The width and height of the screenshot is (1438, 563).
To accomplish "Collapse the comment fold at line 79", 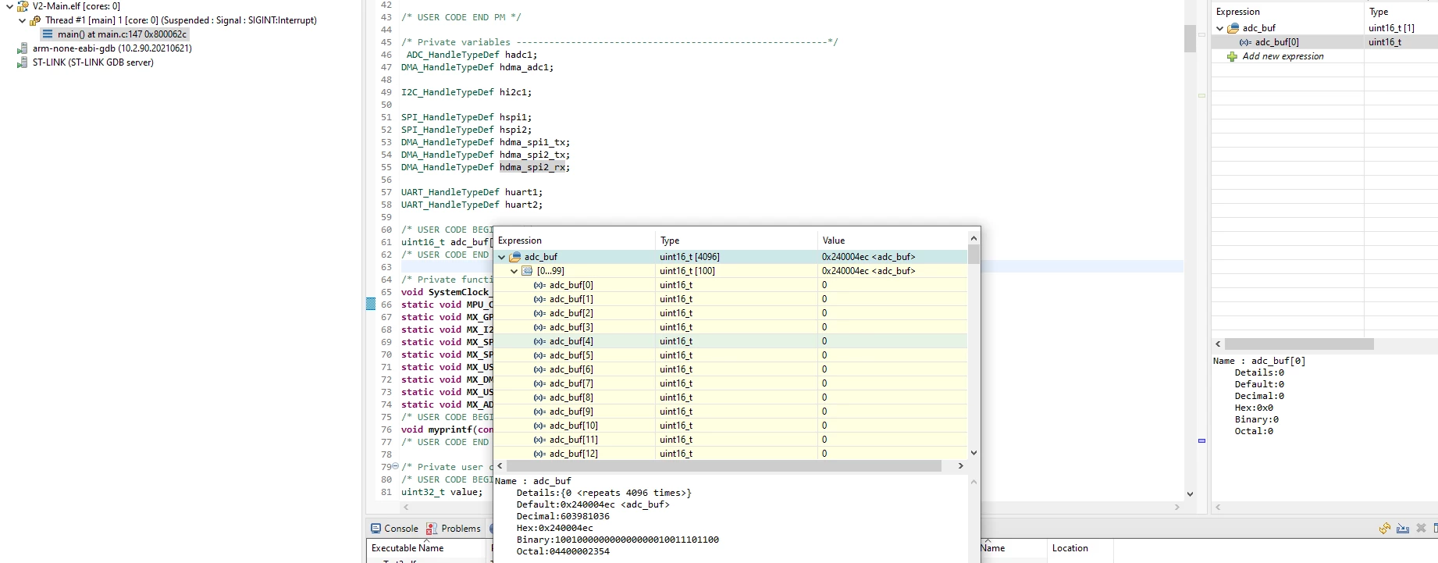I will [x=395, y=466].
